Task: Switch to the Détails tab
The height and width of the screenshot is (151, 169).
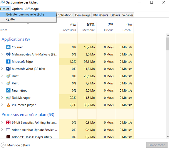Action: [x=115, y=15]
